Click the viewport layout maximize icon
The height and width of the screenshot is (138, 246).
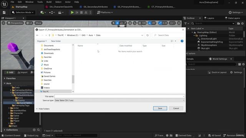(x=179, y=23)
